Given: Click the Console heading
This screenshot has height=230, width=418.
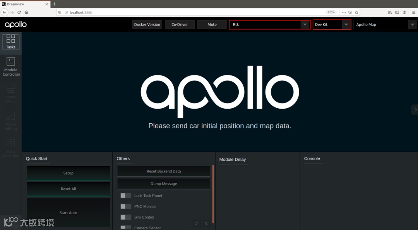Looking at the screenshot, I should pyautogui.click(x=312, y=158).
